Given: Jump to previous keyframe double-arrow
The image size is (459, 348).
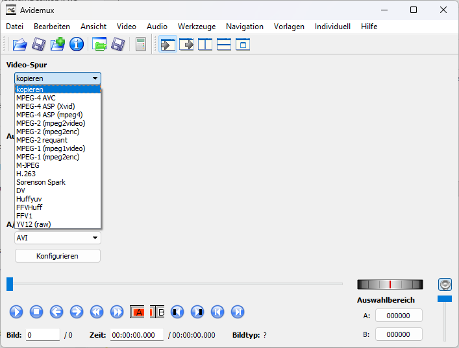Looking at the screenshot, I should coord(97,312).
